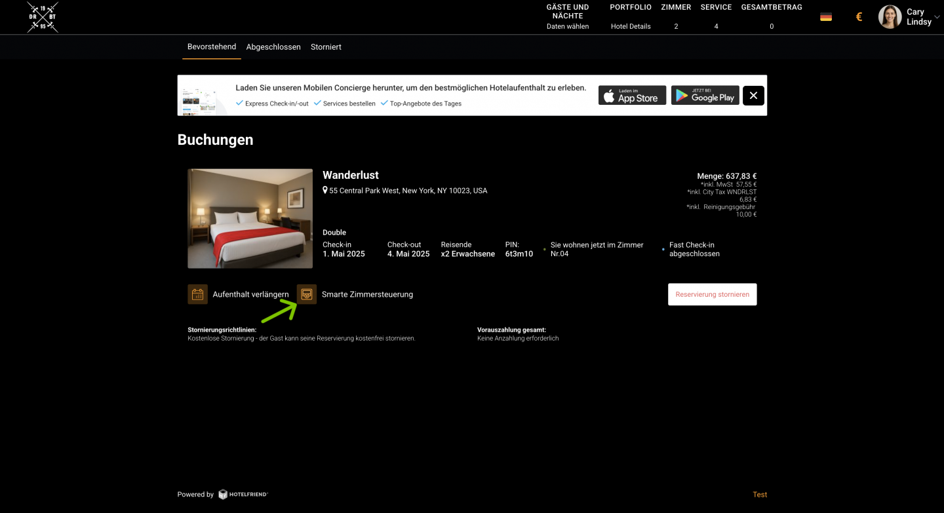Click Top-Angebote des Tages item
Image resolution: width=944 pixels, height=513 pixels.
421,104
